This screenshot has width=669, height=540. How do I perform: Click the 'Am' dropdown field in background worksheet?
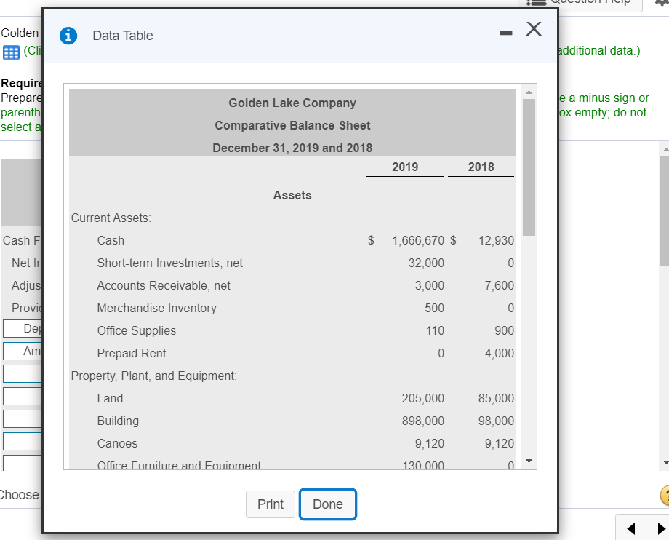pos(23,351)
